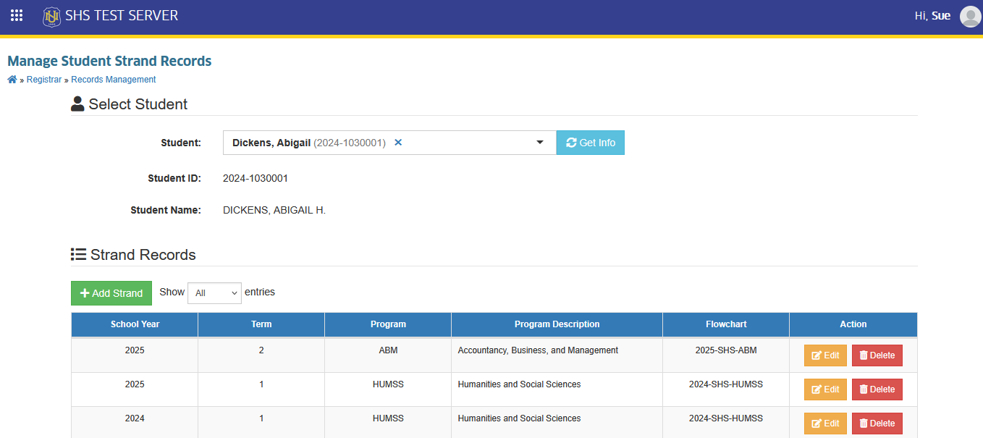Delete the 2025 term 2 ABM record
Viewport: 983px width, 438px height.
point(877,355)
